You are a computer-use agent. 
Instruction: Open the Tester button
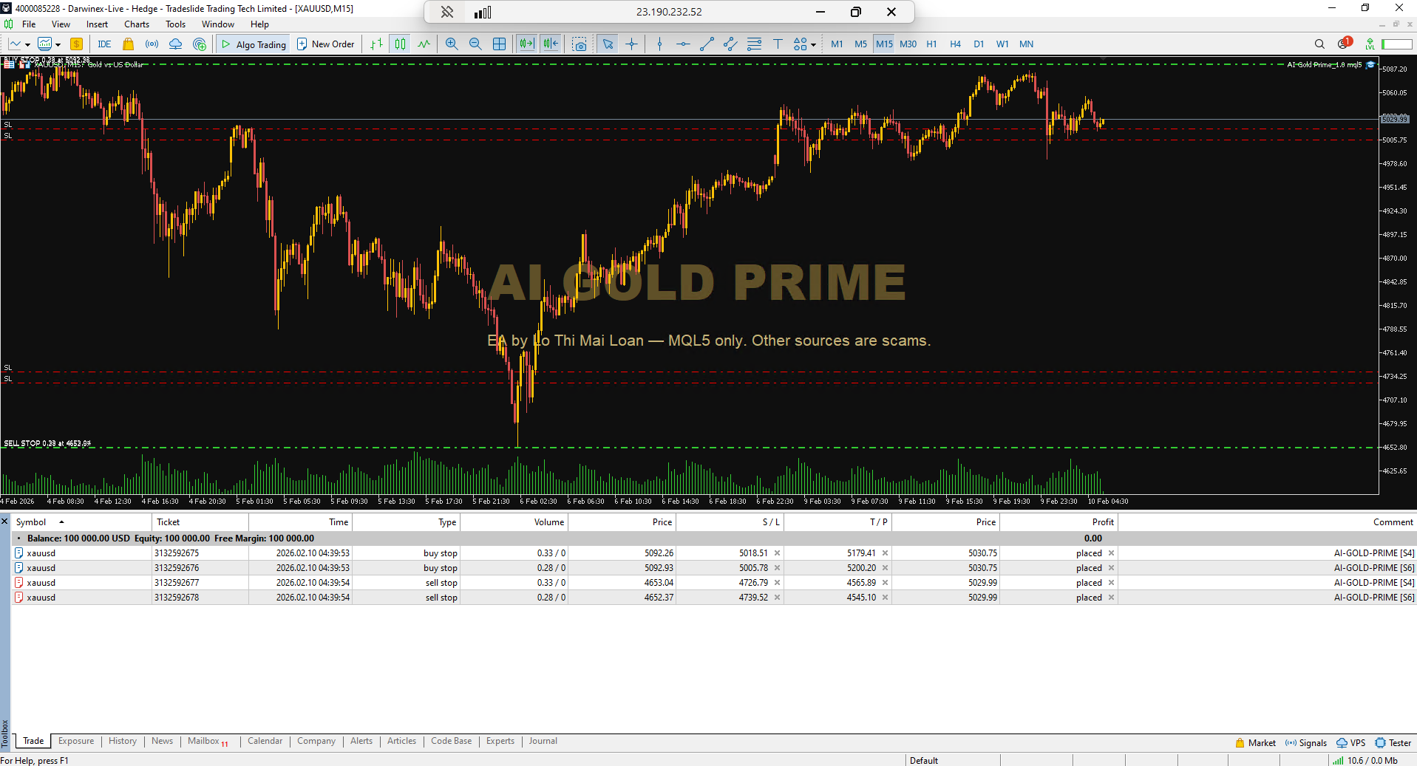pyautogui.click(x=1393, y=743)
